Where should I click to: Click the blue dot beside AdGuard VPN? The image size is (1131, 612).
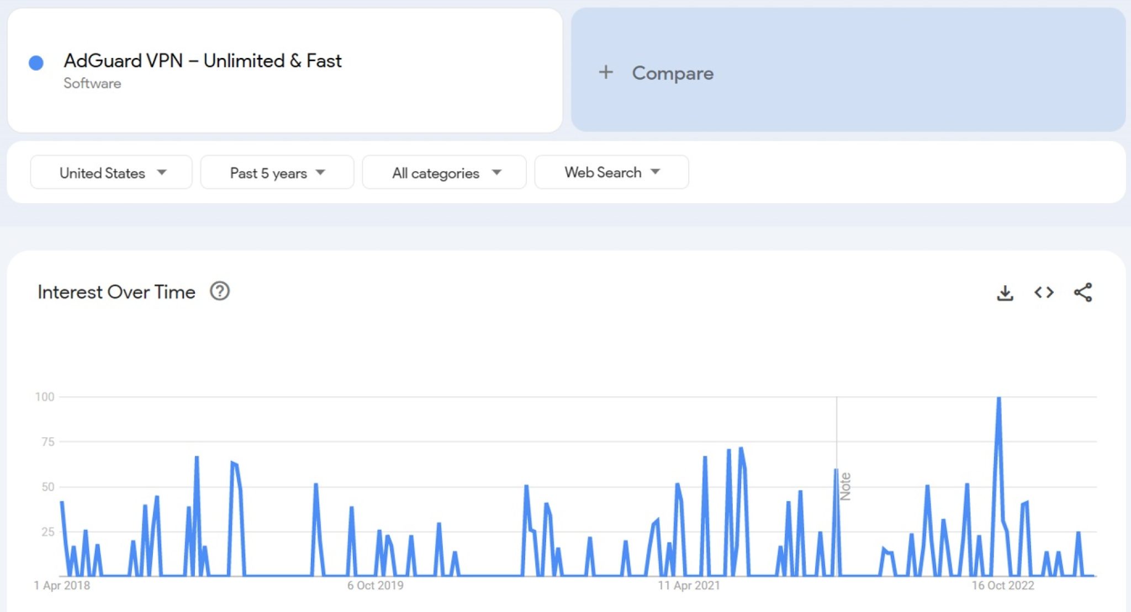36,63
